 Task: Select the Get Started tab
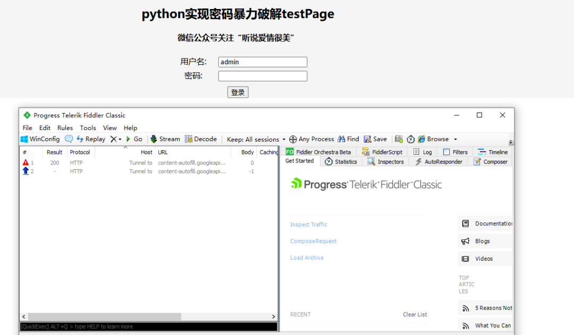[299, 161]
